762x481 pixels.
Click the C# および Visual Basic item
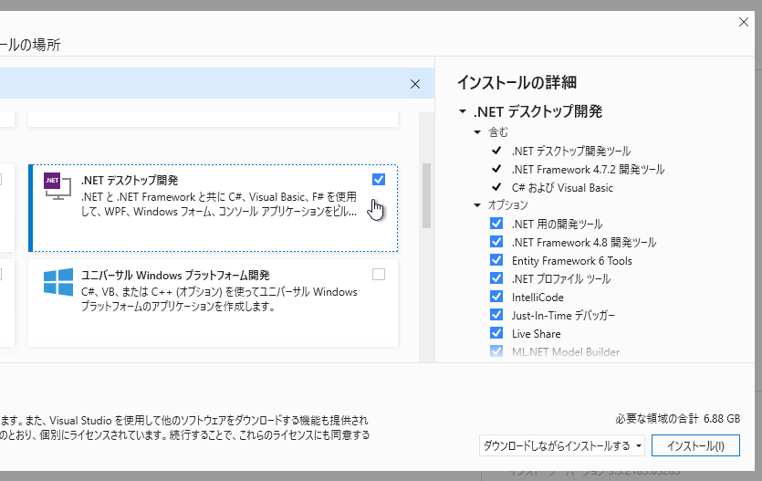[x=562, y=187]
